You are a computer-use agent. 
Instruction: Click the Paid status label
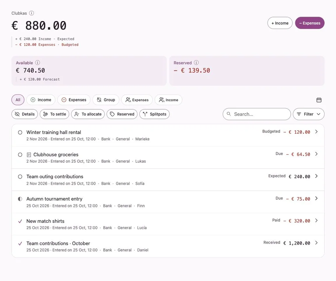pos(276,220)
